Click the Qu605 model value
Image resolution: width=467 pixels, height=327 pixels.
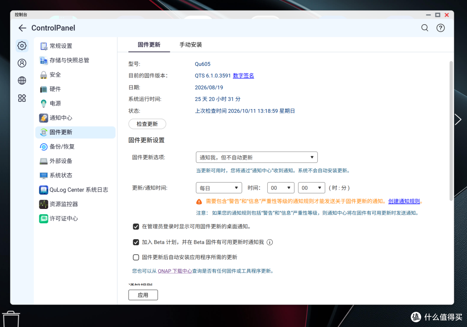coord(202,64)
